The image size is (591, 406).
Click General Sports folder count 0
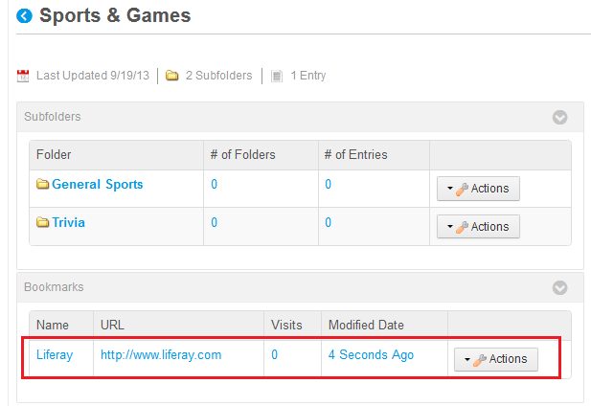click(x=215, y=184)
